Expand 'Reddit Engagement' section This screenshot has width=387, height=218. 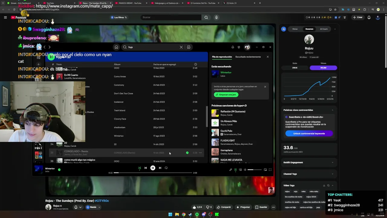click(309, 163)
